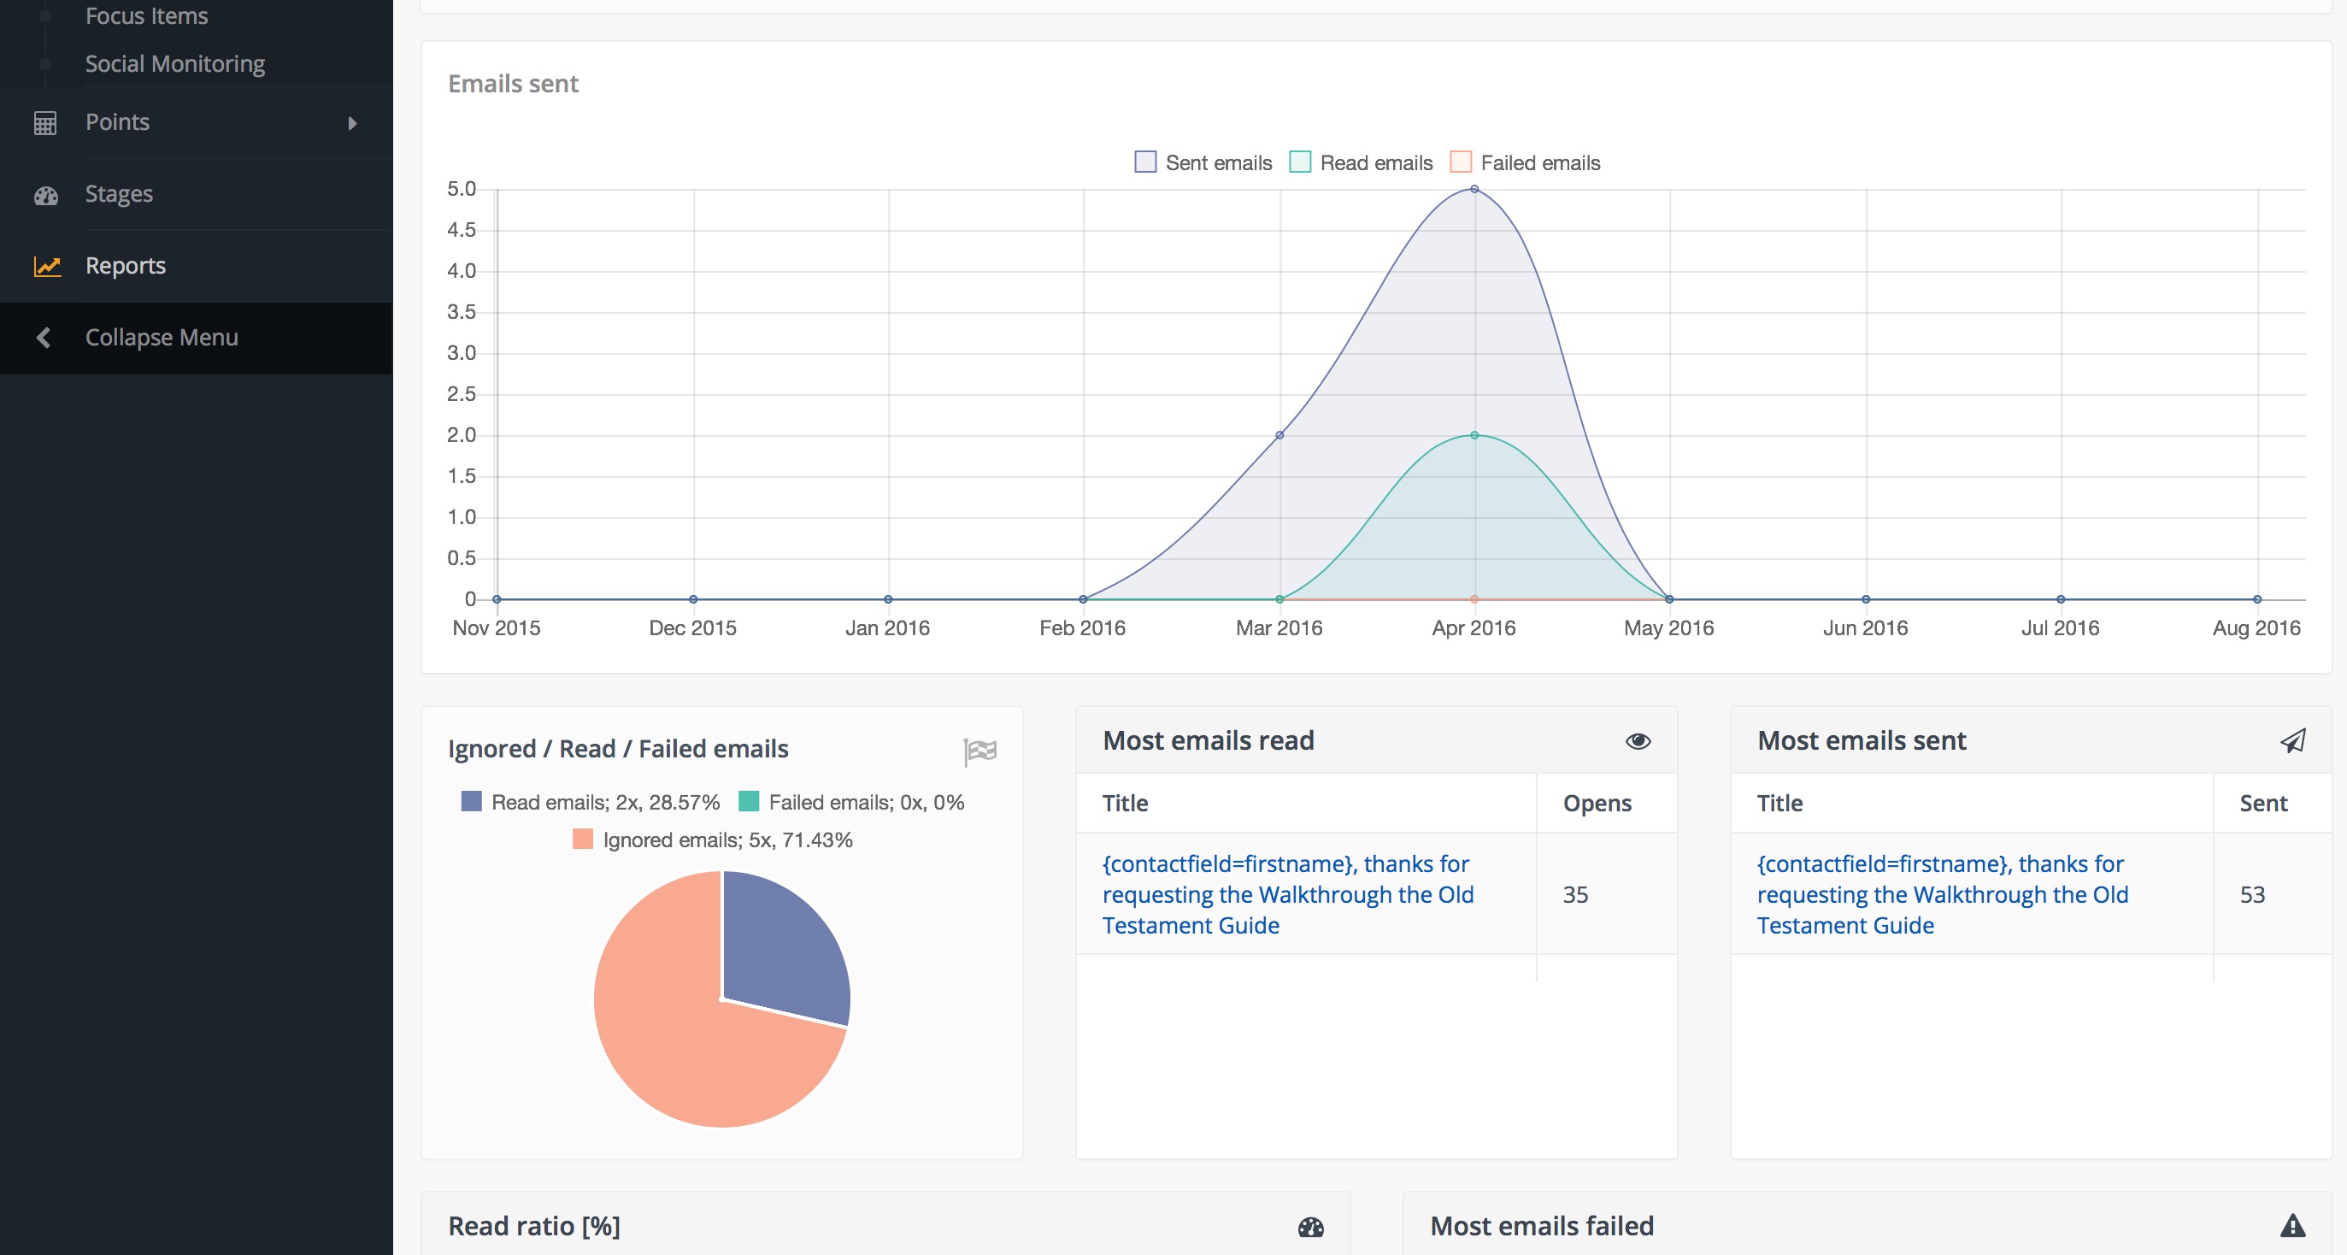Click the flag icon in Ignored/Read/Failed panel
2347x1255 pixels.
point(980,751)
